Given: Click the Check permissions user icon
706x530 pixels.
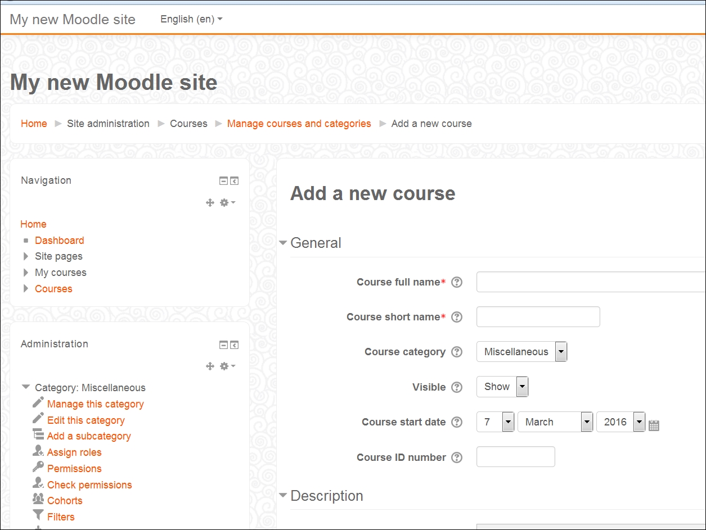Looking at the screenshot, I should pyautogui.click(x=38, y=483).
